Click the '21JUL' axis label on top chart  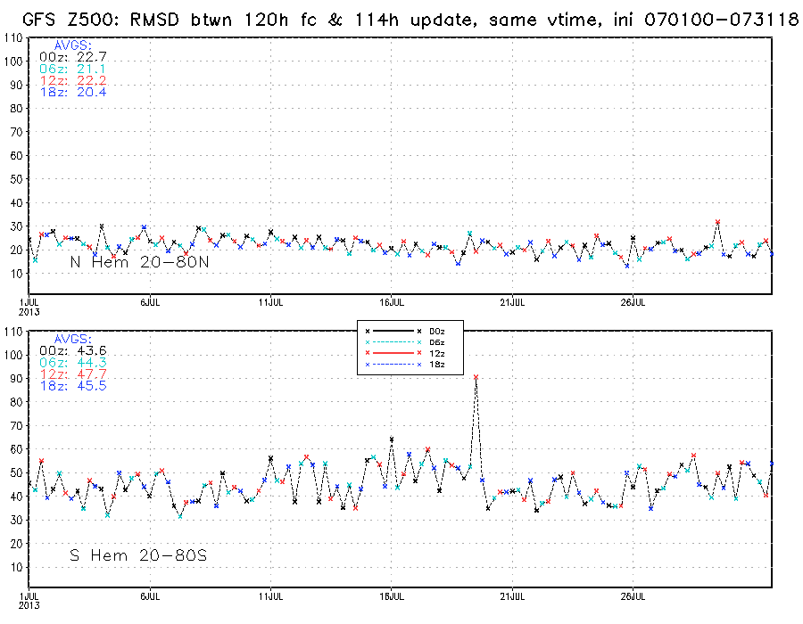click(x=513, y=302)
